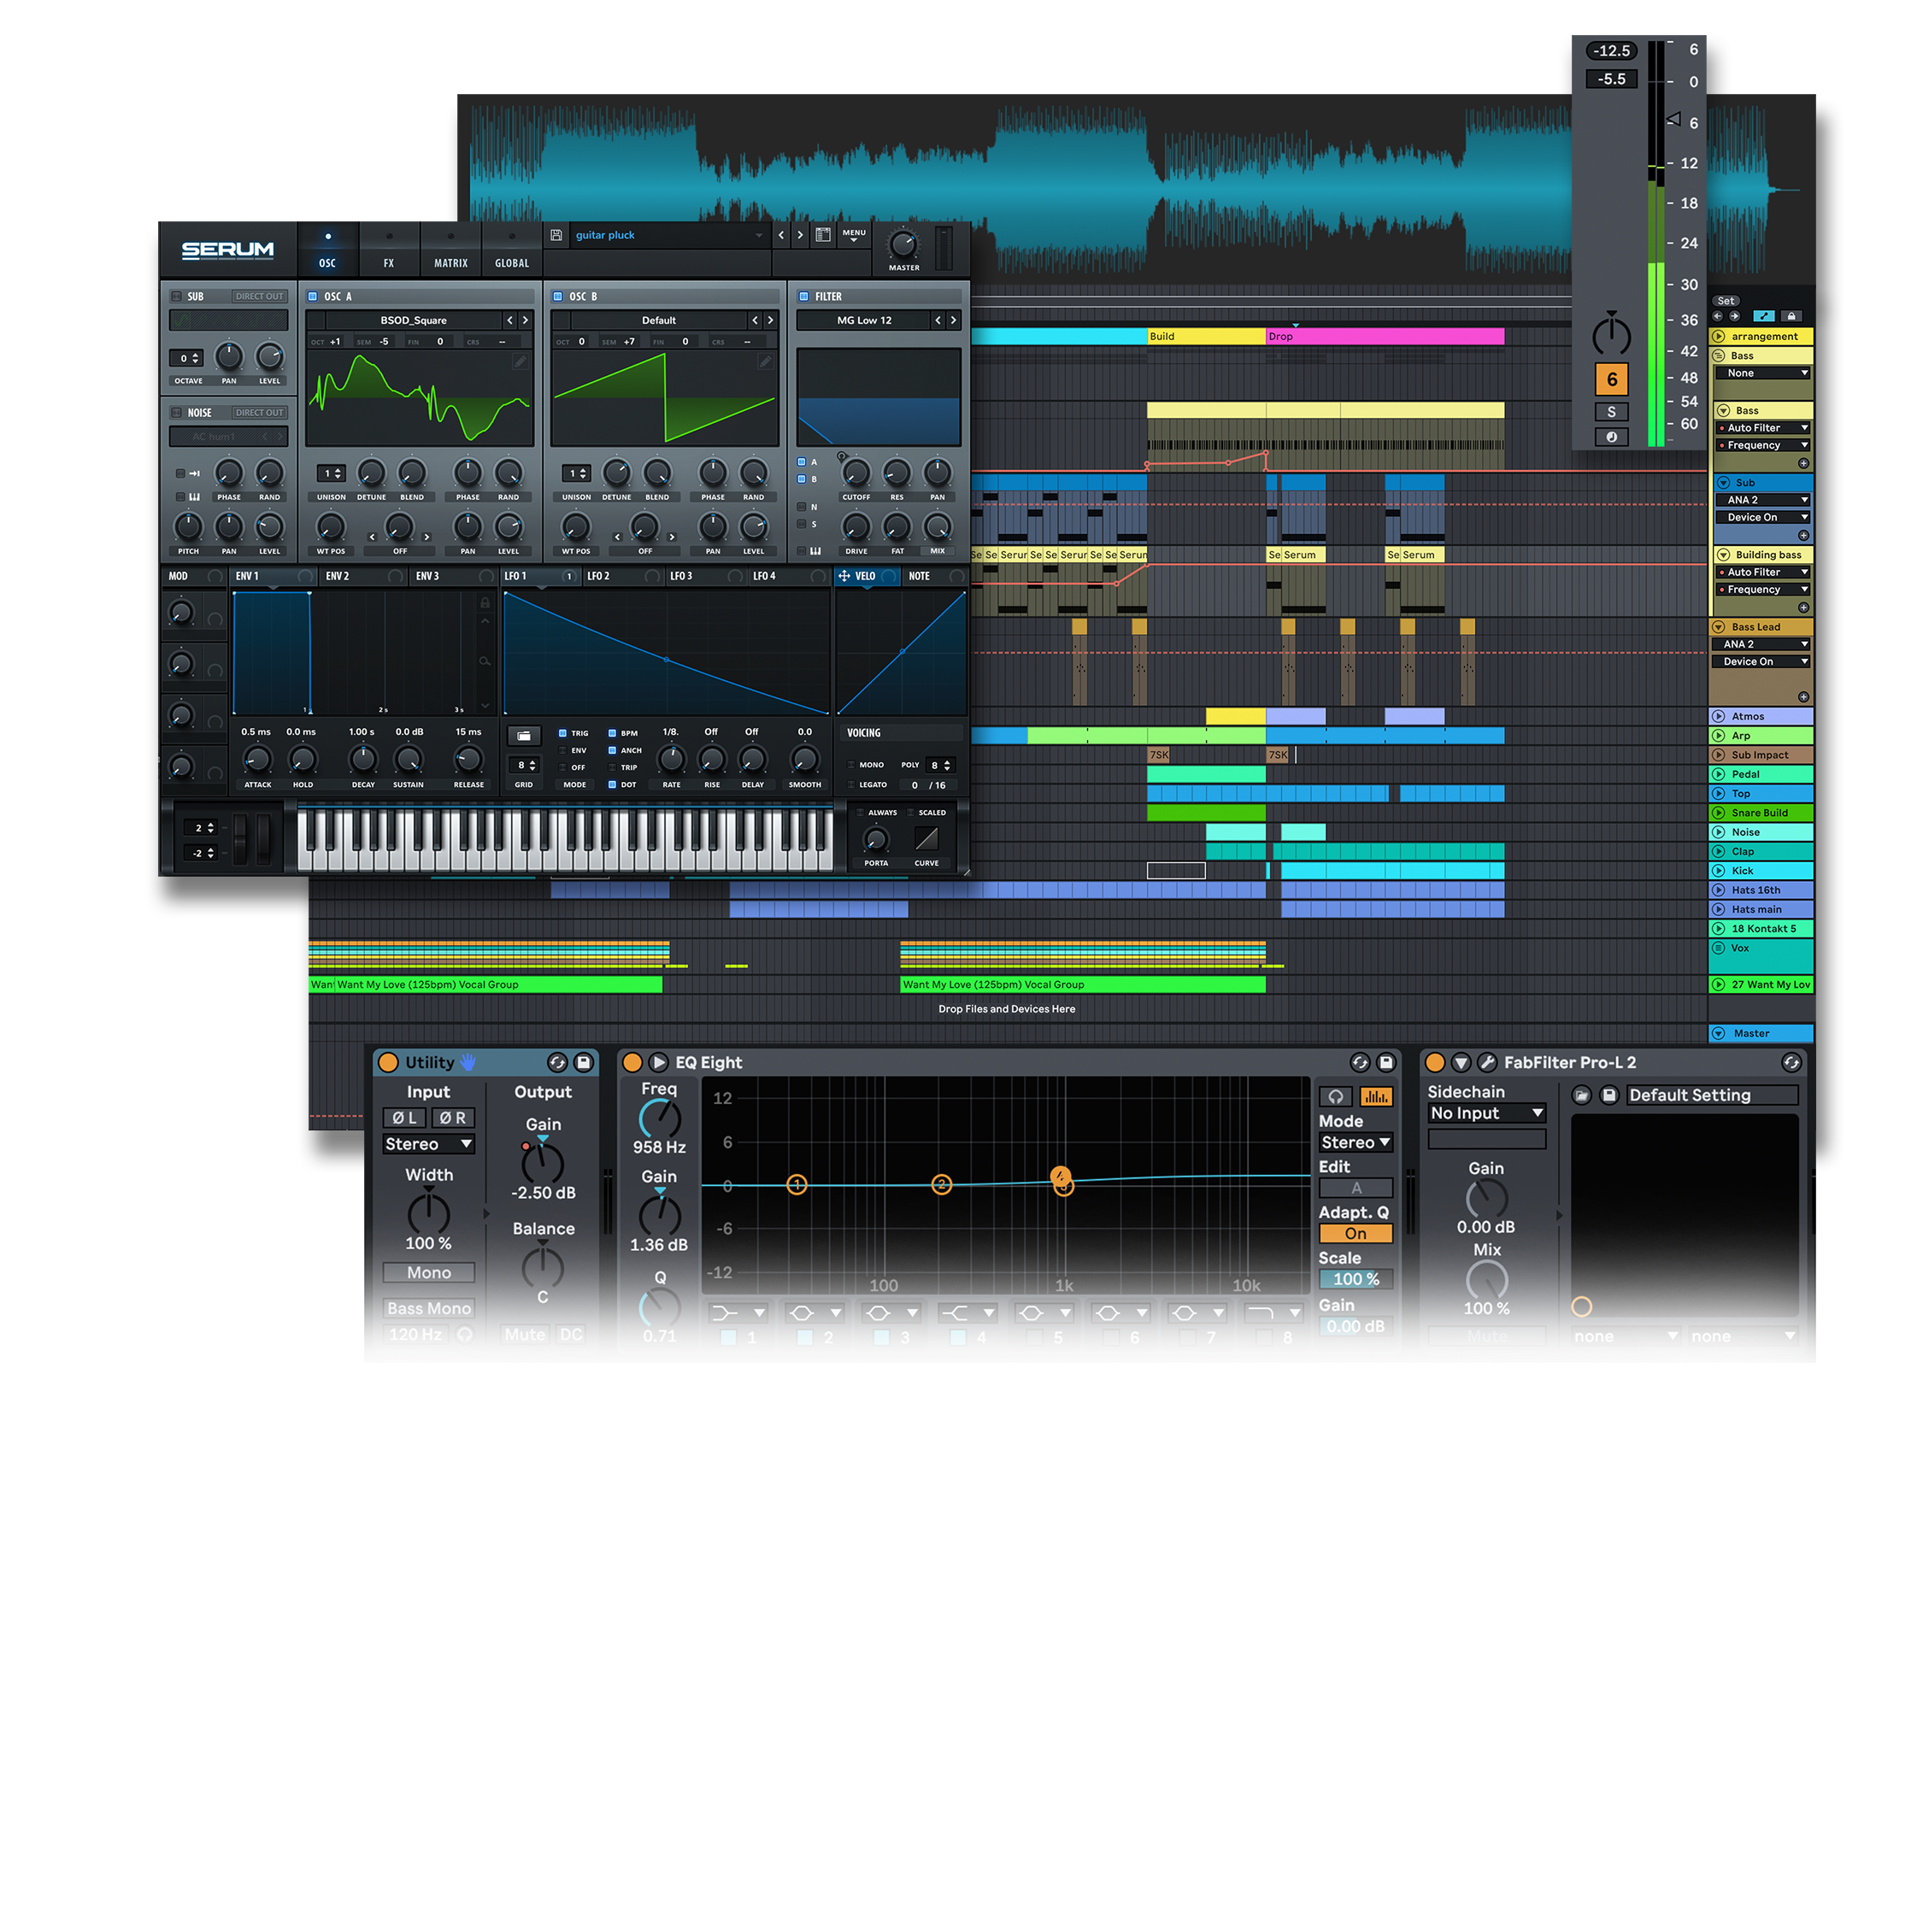The width and height of the screenshot is (1923, 1932).
Task: Click the FabFilter Pro-L 2 wrench icon
Action: pos(1487,1063)
